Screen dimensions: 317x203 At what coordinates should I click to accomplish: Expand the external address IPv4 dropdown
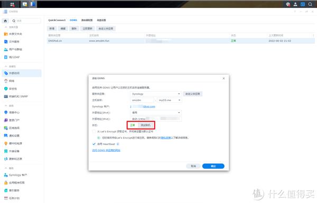(x=156, y=113)
